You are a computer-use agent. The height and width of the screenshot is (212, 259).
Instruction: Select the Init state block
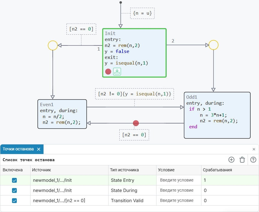(134, 53)
